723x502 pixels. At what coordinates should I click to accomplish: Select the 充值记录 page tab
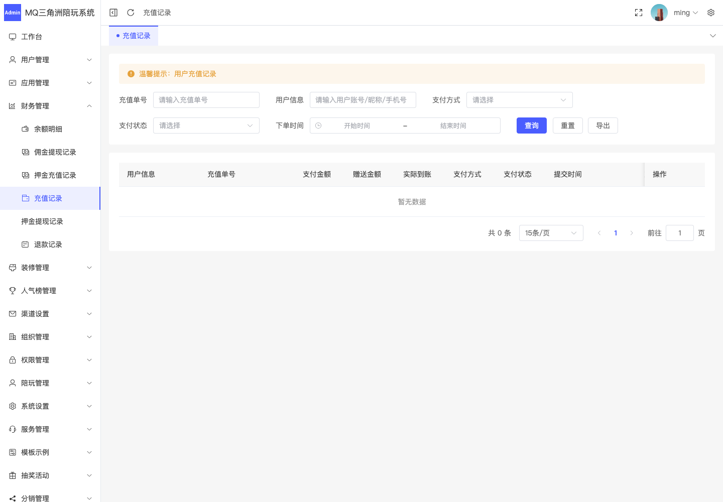[134, 36]
